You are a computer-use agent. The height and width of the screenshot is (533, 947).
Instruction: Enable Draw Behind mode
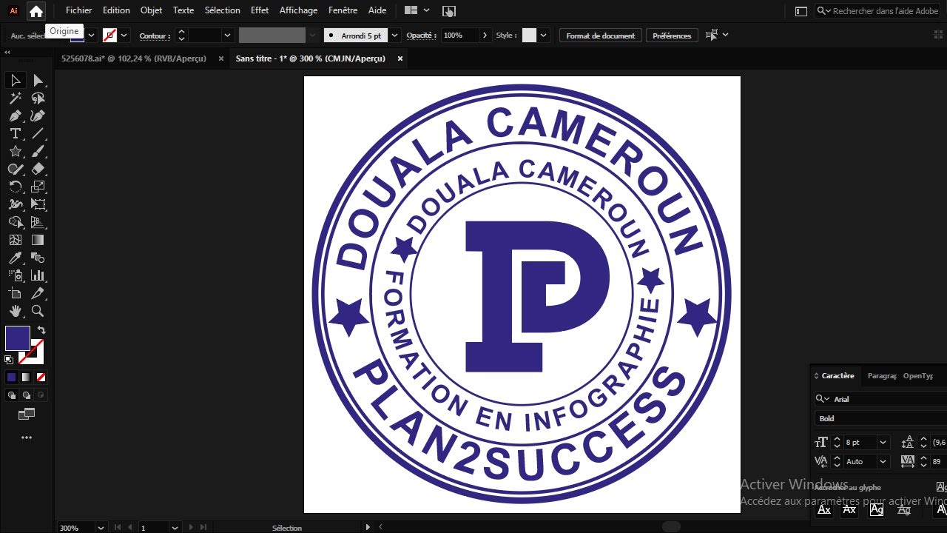click(x=26, y=395)
